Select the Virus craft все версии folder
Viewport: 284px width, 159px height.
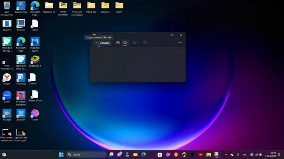[x=77, y=8]
